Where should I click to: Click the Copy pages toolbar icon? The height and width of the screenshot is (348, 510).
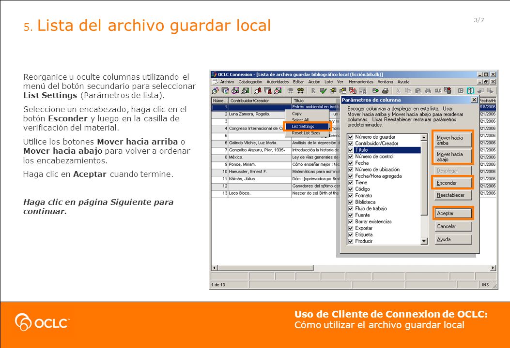pos(408,90)
